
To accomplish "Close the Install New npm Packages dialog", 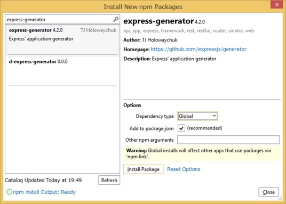I will [x=277, y=5].
